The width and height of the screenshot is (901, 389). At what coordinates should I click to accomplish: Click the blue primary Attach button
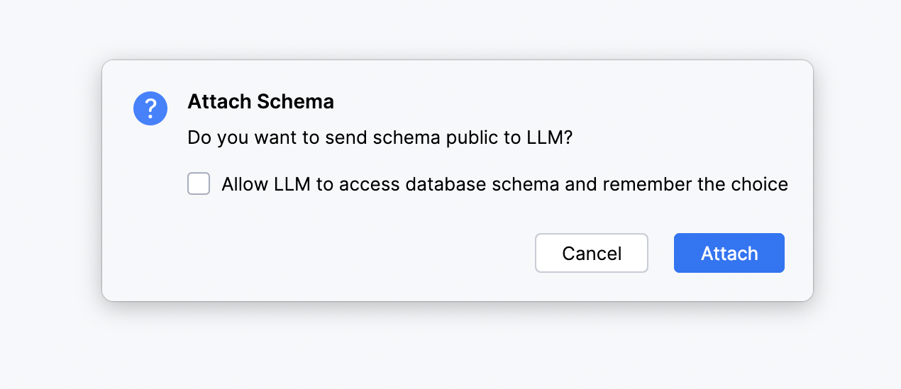(x=729, y=253)
